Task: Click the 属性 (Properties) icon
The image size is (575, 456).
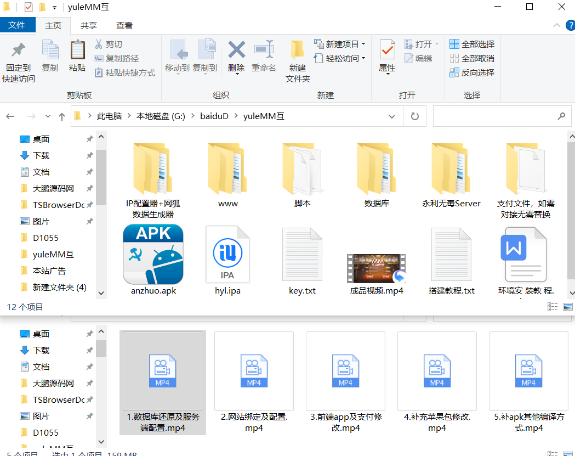Action: [x=387, y=55]
